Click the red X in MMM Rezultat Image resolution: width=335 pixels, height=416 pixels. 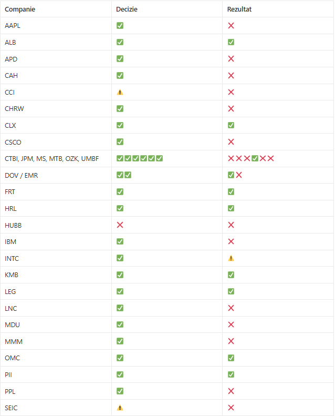tap(231, 341)
